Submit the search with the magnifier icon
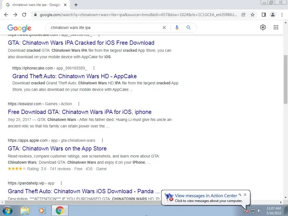This screenshot has width=288, height=216. pyautogui.click(x=188, y=28)
